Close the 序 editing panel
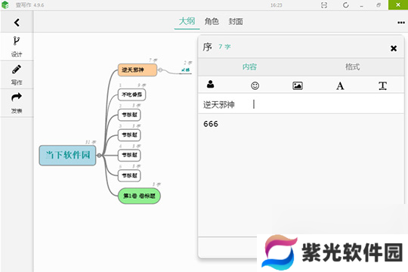Viewport: 408px width, 272px height. [394, 48]
